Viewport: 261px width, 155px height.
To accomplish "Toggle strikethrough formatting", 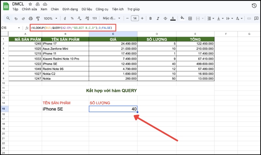I will pos(165,19).
